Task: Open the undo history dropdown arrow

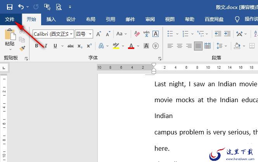Action: (28, 7)
